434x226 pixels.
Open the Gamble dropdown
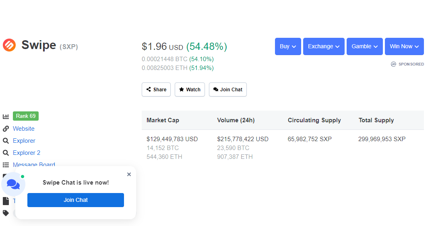click(364, 47)
